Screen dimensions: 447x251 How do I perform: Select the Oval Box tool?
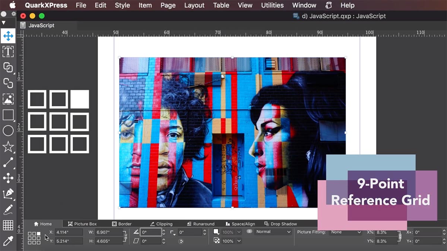click(8, 131)
